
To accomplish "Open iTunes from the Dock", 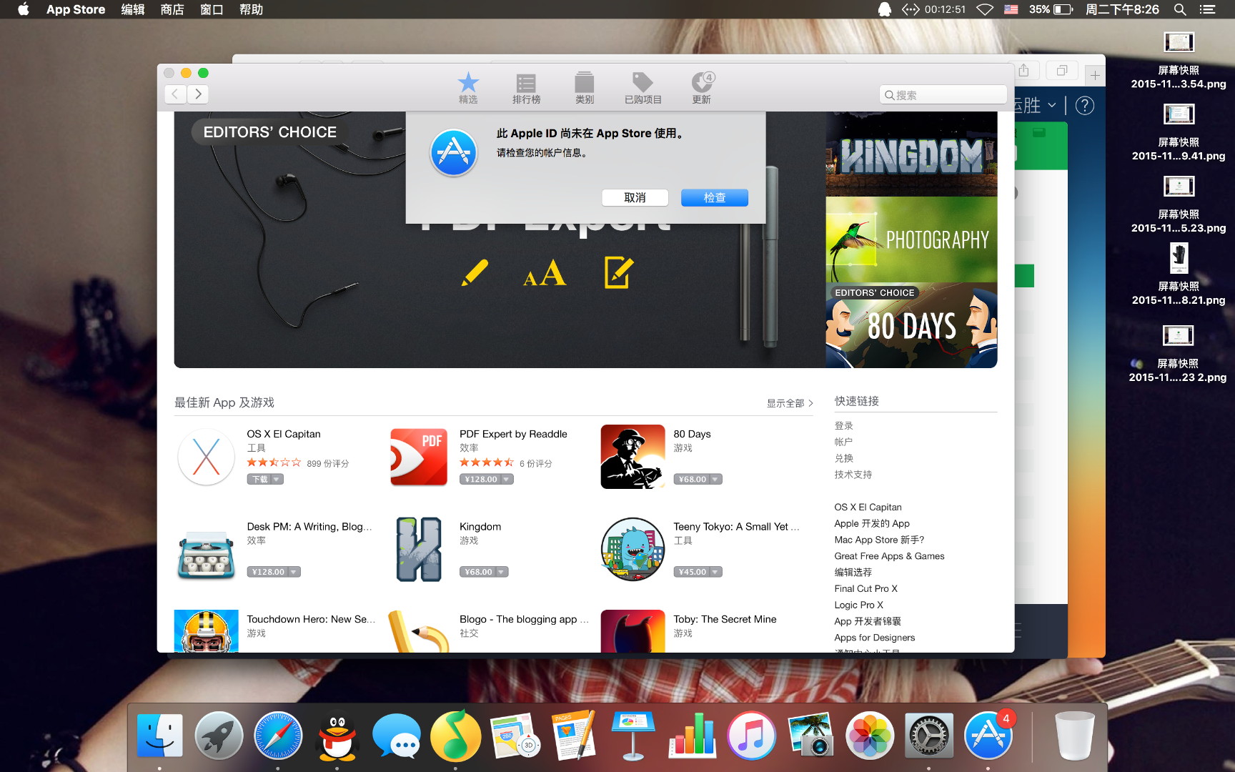I will [751, 736].
